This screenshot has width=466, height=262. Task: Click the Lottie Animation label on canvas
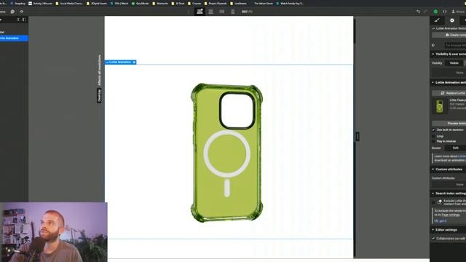pyautogui.click(x=119, y=62)
